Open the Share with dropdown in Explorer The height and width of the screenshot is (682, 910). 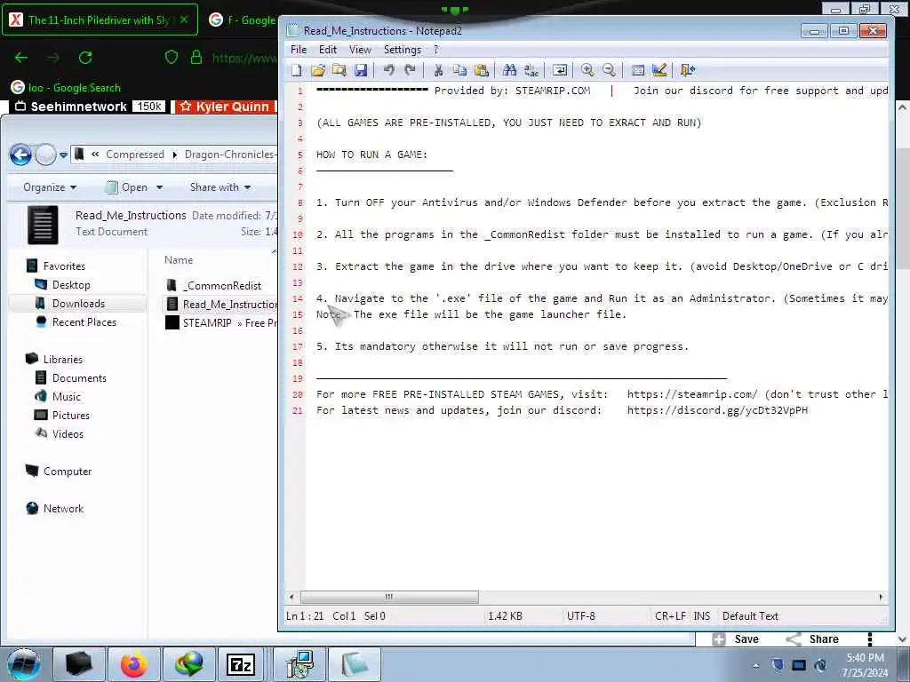click(x=220, y=187)
